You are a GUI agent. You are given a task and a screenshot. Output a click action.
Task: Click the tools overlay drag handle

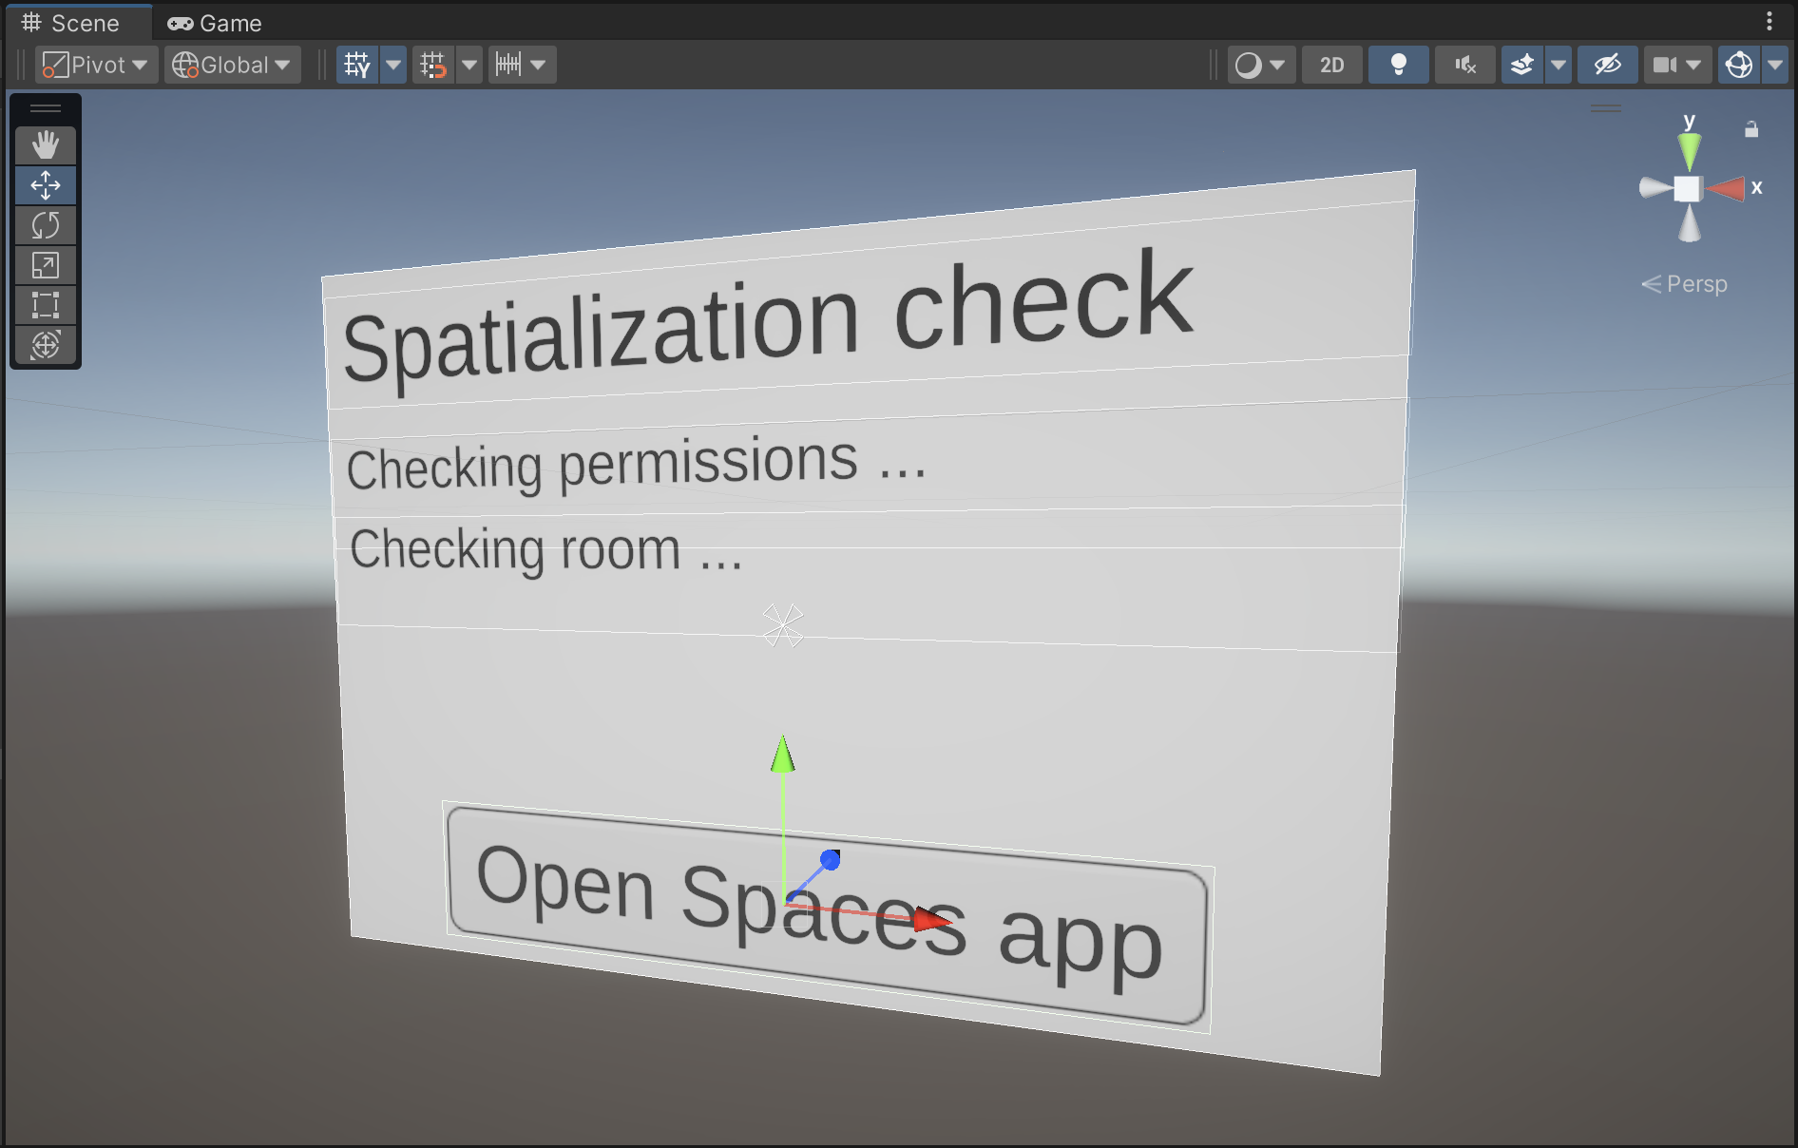coord(46,108)
